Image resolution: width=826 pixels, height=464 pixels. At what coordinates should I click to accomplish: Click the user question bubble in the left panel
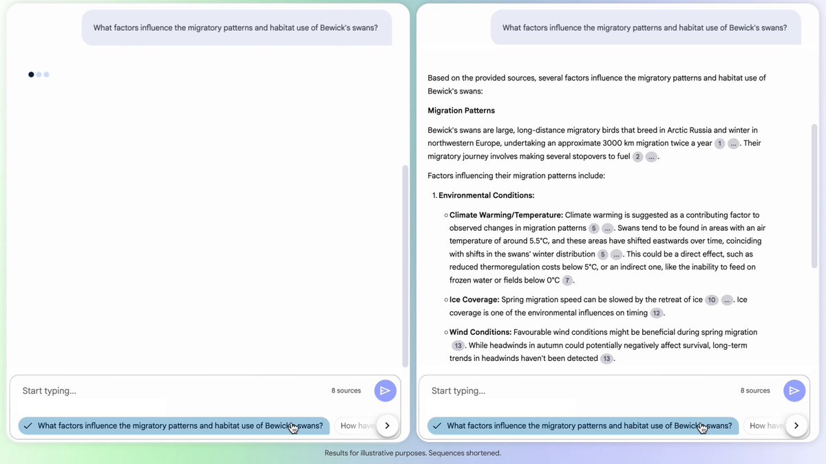[x=237, y=28]
